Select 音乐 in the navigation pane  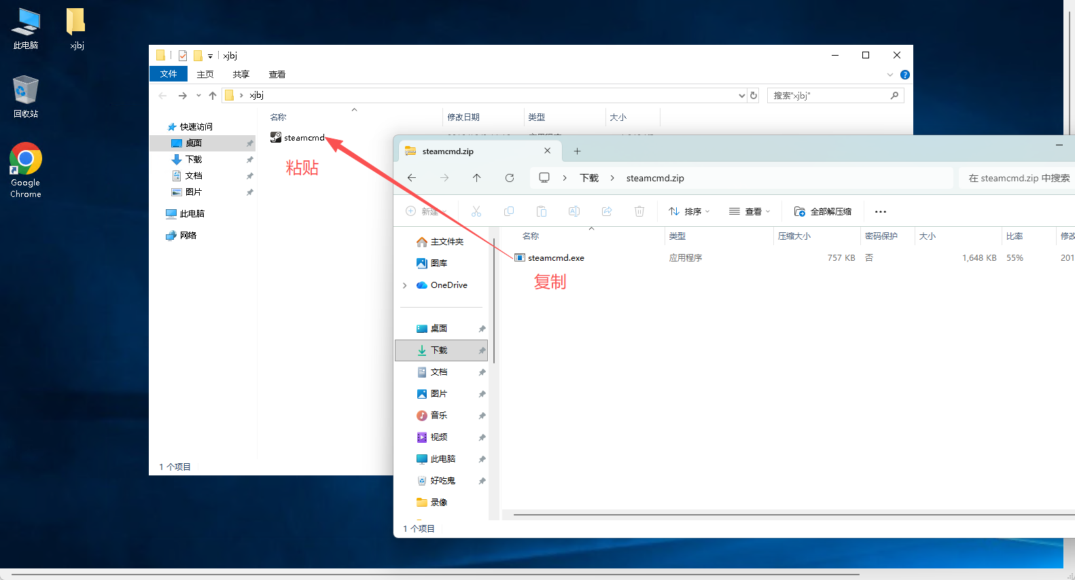point(438,416)
